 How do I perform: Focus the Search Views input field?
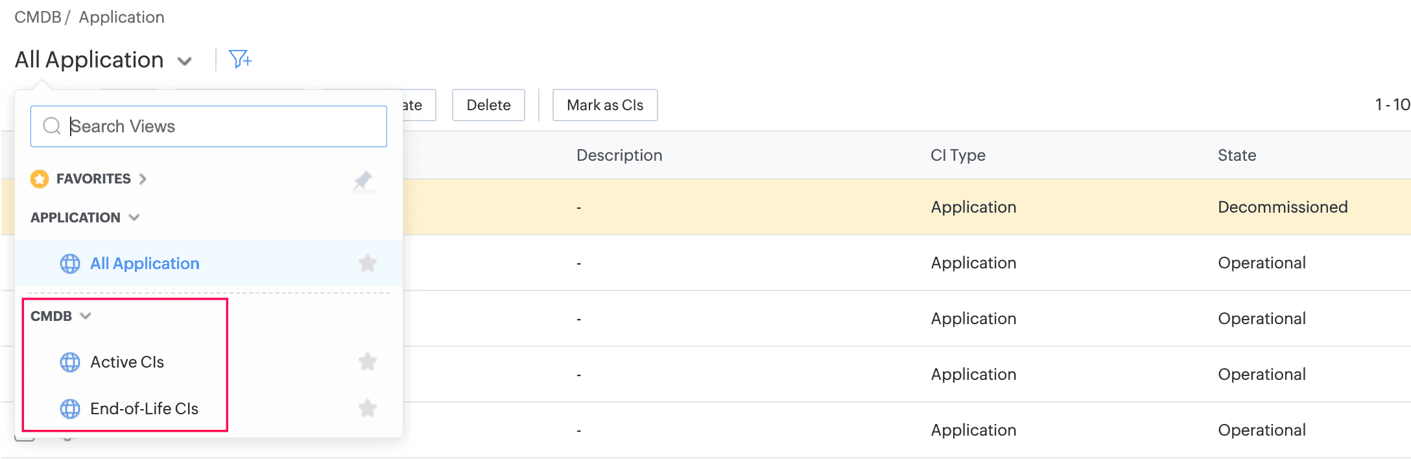point(220,126)
